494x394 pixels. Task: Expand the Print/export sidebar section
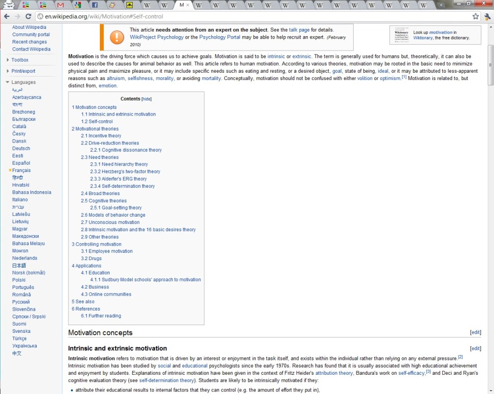click(x=24, y=71)
